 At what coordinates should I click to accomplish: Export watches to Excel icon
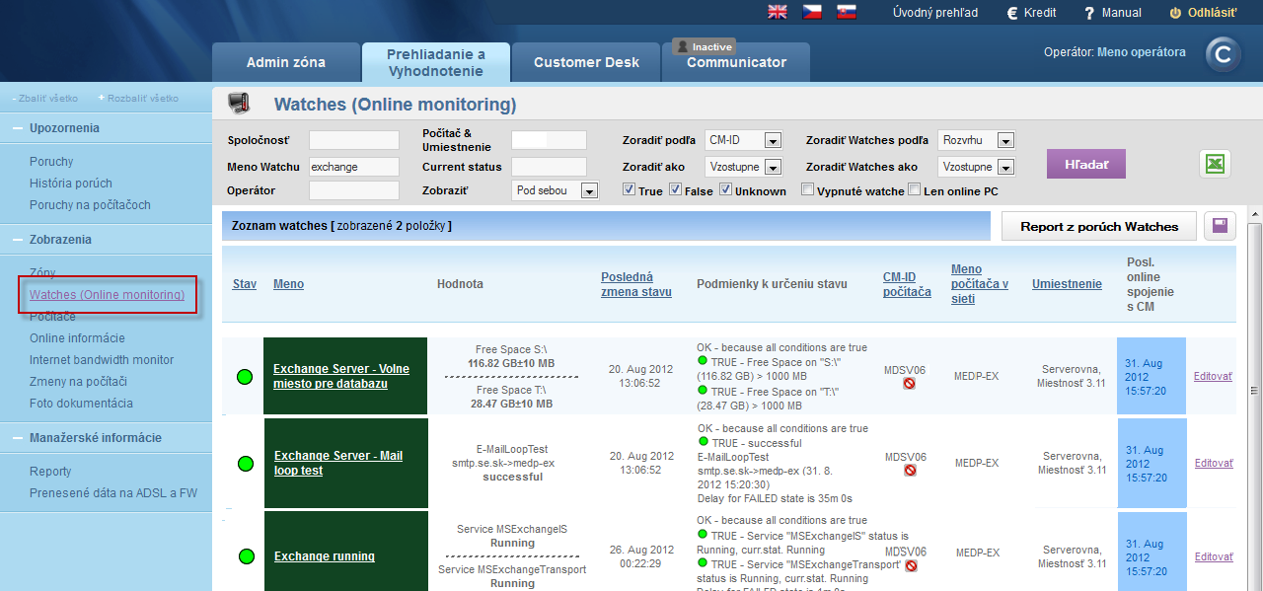click(x=1215, y=165)
